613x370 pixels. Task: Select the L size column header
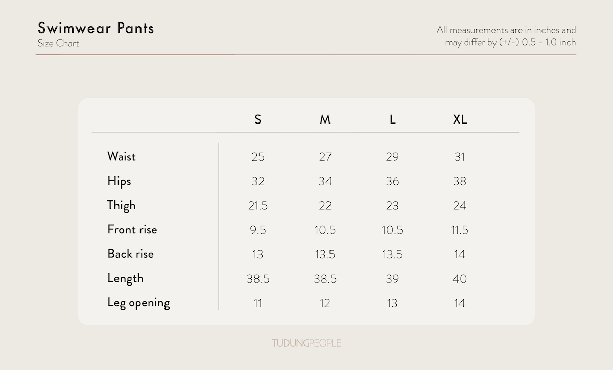pyautogui.click(x=392, y=119)
